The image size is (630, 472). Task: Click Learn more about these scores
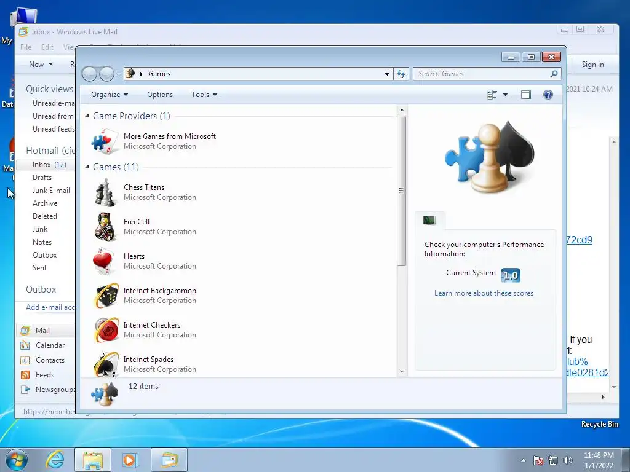[484, 293]
